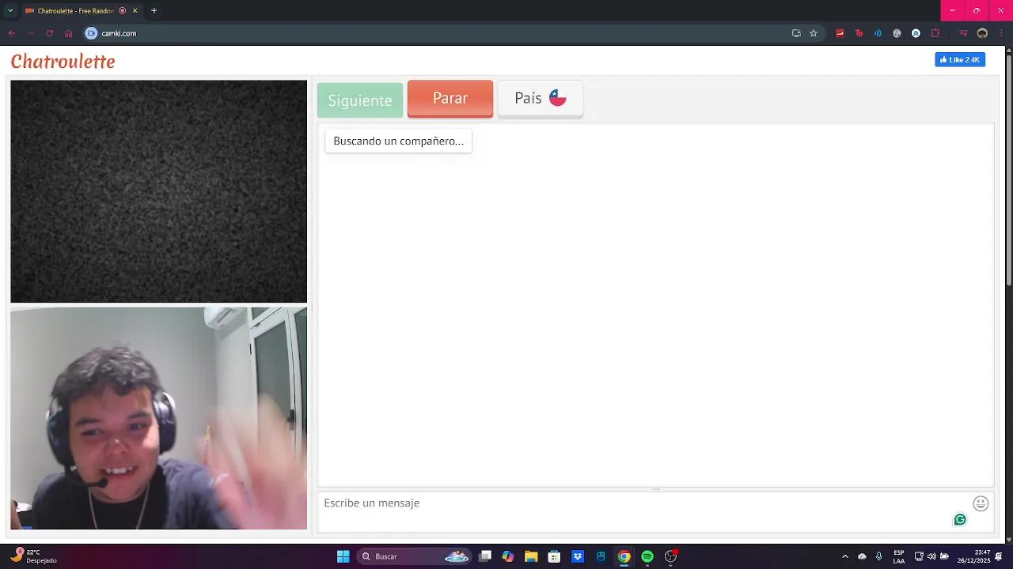Open Dropbox from taskbar
This screenshot has height=569, width=1013.
[x=578, y=556]
